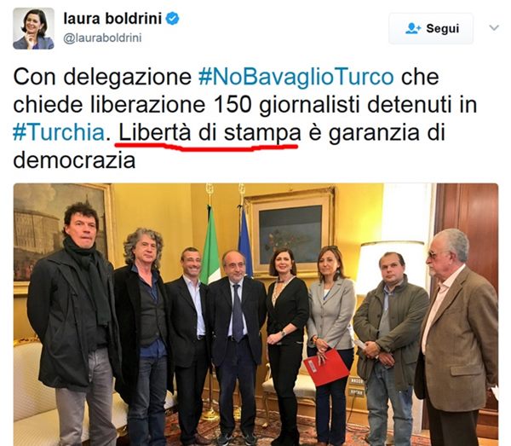Expand the tweet options chevron
Viewport: 511px width, 446px height.
tap(494, 28)
